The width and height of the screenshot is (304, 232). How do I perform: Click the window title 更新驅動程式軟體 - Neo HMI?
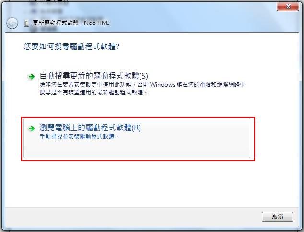[71, 23]
